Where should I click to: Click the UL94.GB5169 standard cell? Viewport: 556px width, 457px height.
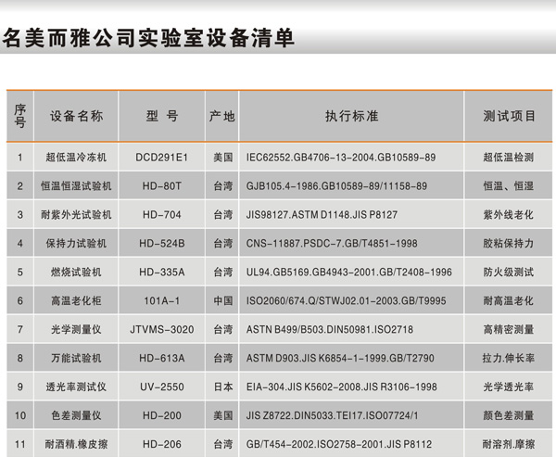coord(349,273)
